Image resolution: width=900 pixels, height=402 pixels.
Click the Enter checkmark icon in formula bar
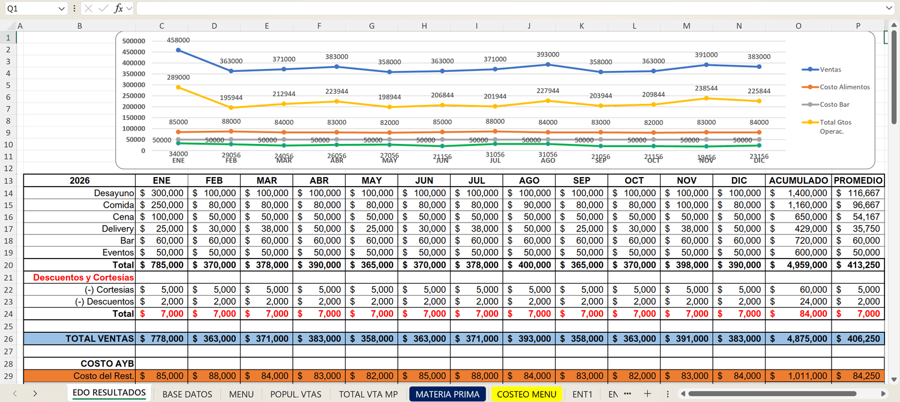point(103,8)
